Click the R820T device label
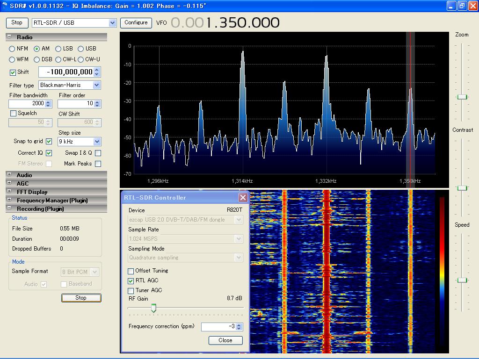This screenshot has height=359, width=479. point(234,210)
